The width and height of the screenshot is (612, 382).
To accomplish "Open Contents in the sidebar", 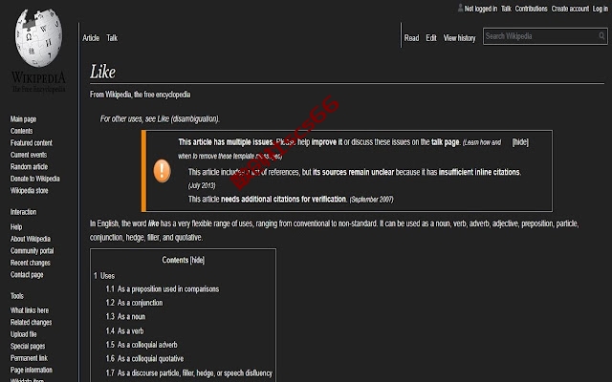I will [21, 131].
